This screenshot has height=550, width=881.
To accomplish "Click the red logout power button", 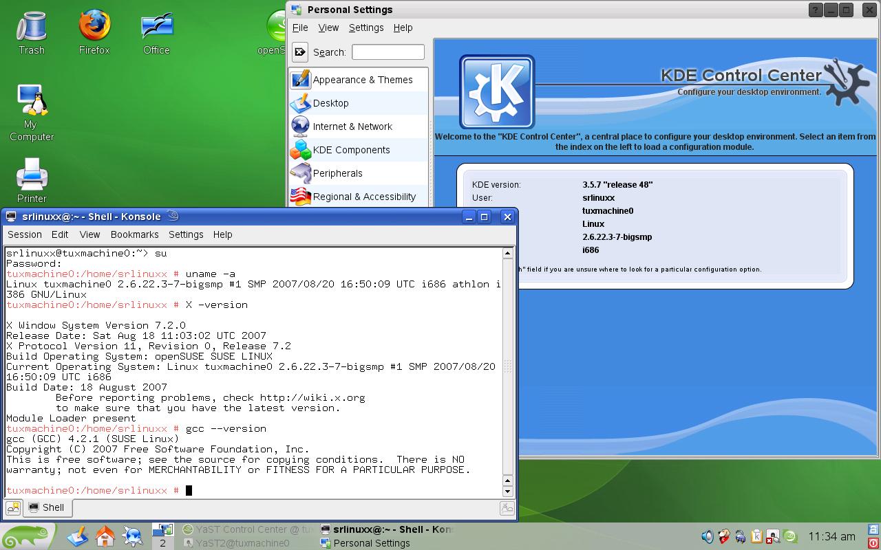I will pos(873,543).
